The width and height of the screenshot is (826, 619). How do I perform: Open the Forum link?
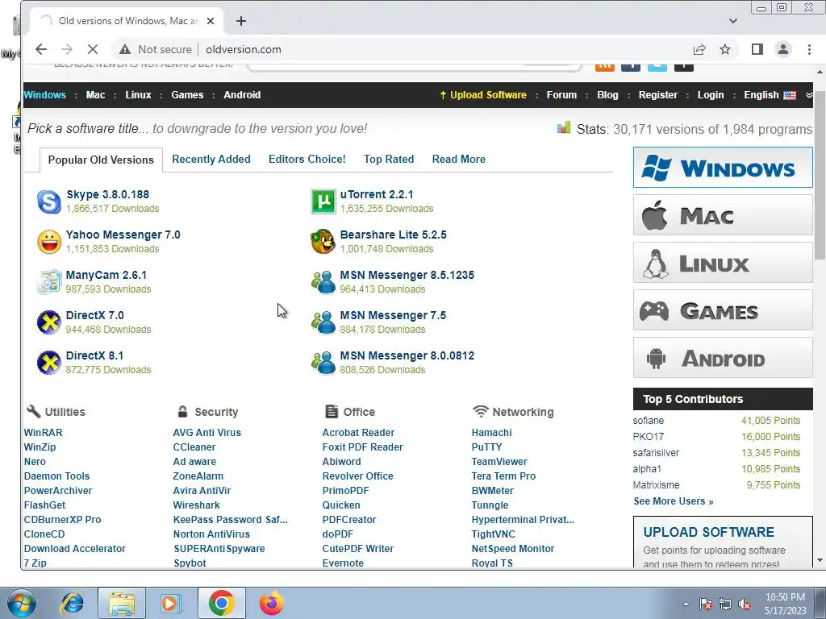click(x=561, y=95)
